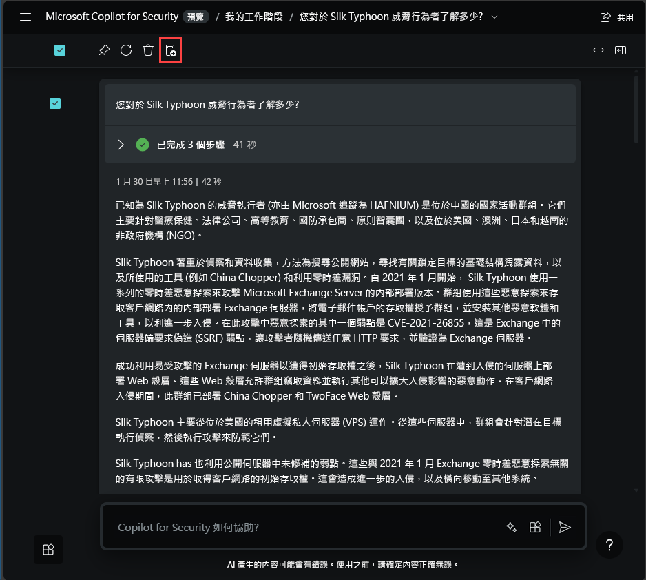Pin the selected response to pinboard
This screenshot has height=580, width=646.
point(104,50)
